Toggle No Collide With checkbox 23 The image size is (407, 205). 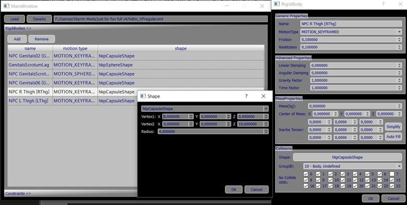392,186
